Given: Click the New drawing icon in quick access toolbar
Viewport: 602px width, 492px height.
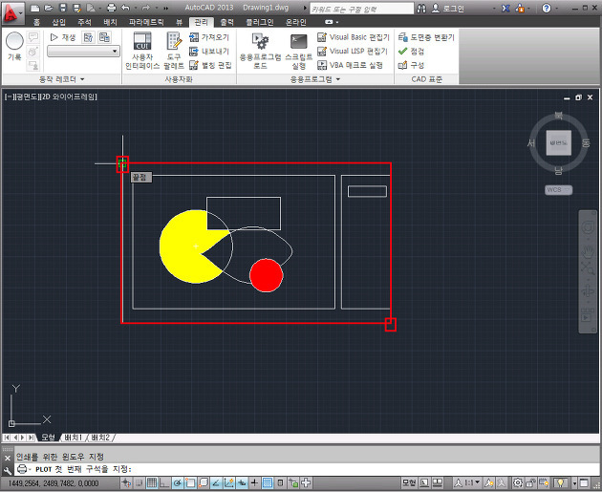Looking at the screenshot, I should point(35,8).
